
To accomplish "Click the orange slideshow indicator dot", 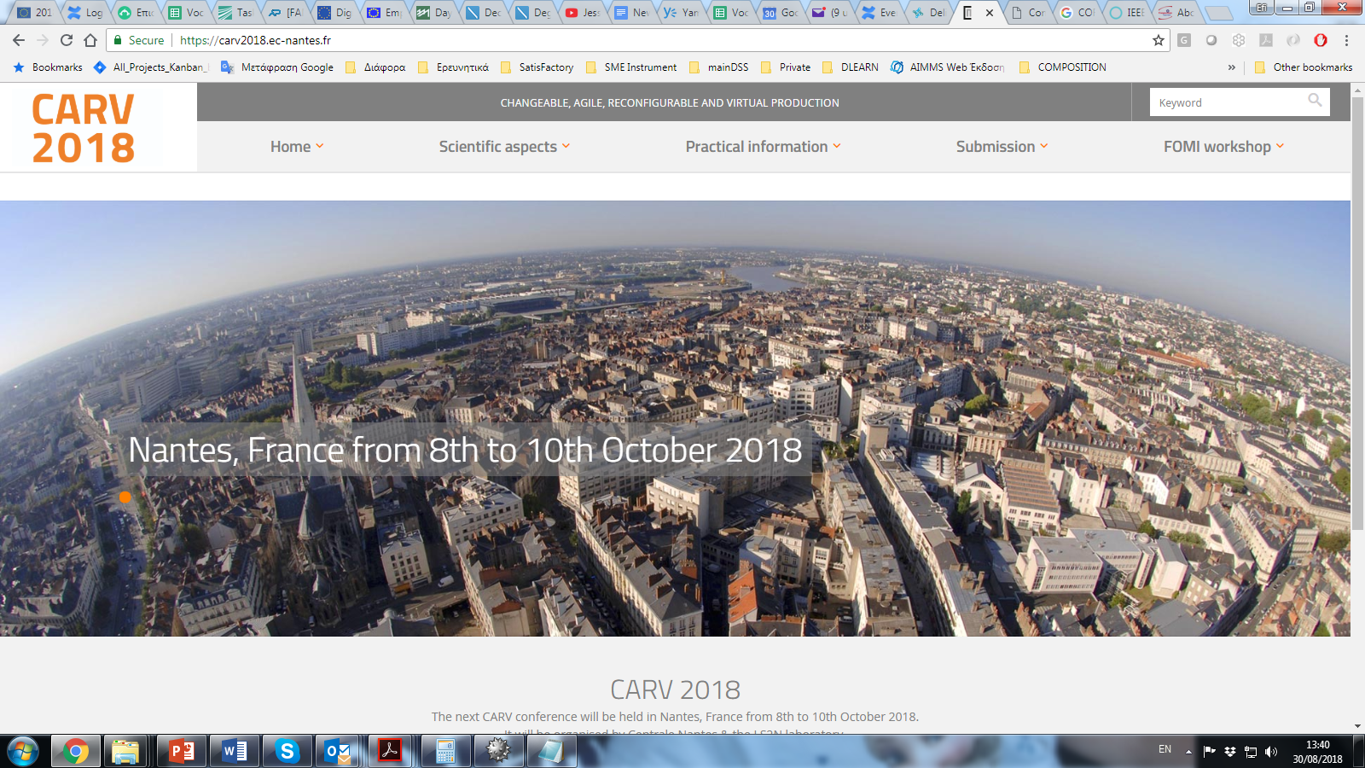I will [125, 497].
